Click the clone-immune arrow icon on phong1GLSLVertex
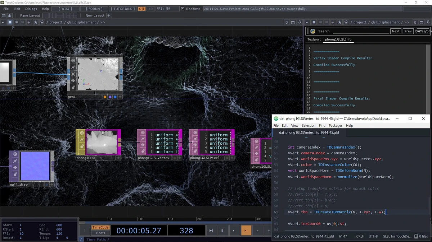 [x=142, y=145]
